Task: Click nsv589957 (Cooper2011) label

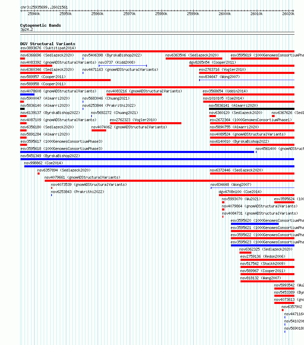Action: pos(43,77)
